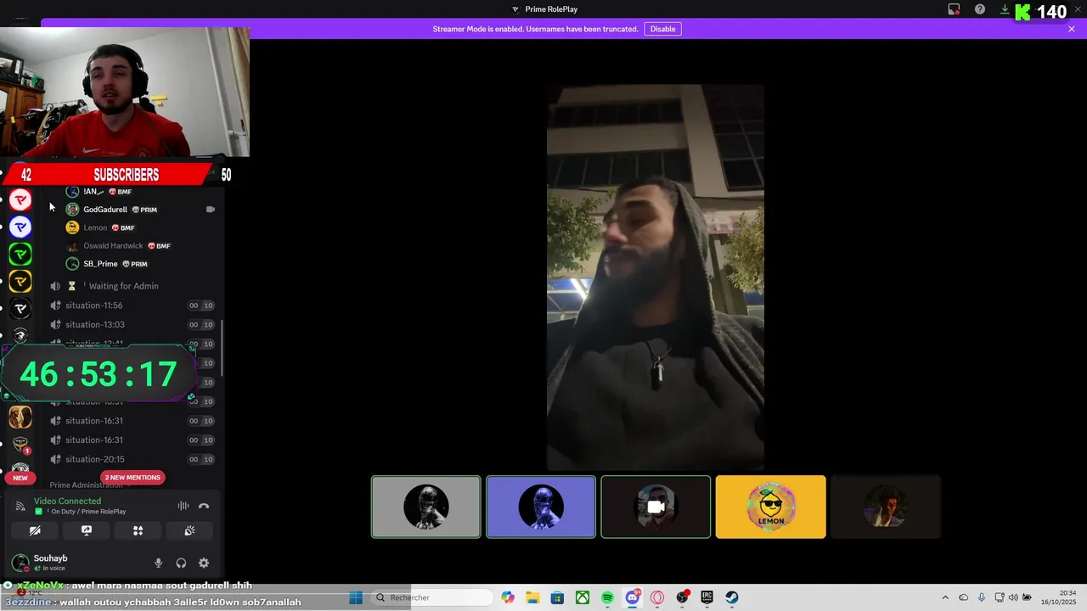Click the red NEW servers badge
The width and height of the screenshot is (1087, 611).
(20, 478)
